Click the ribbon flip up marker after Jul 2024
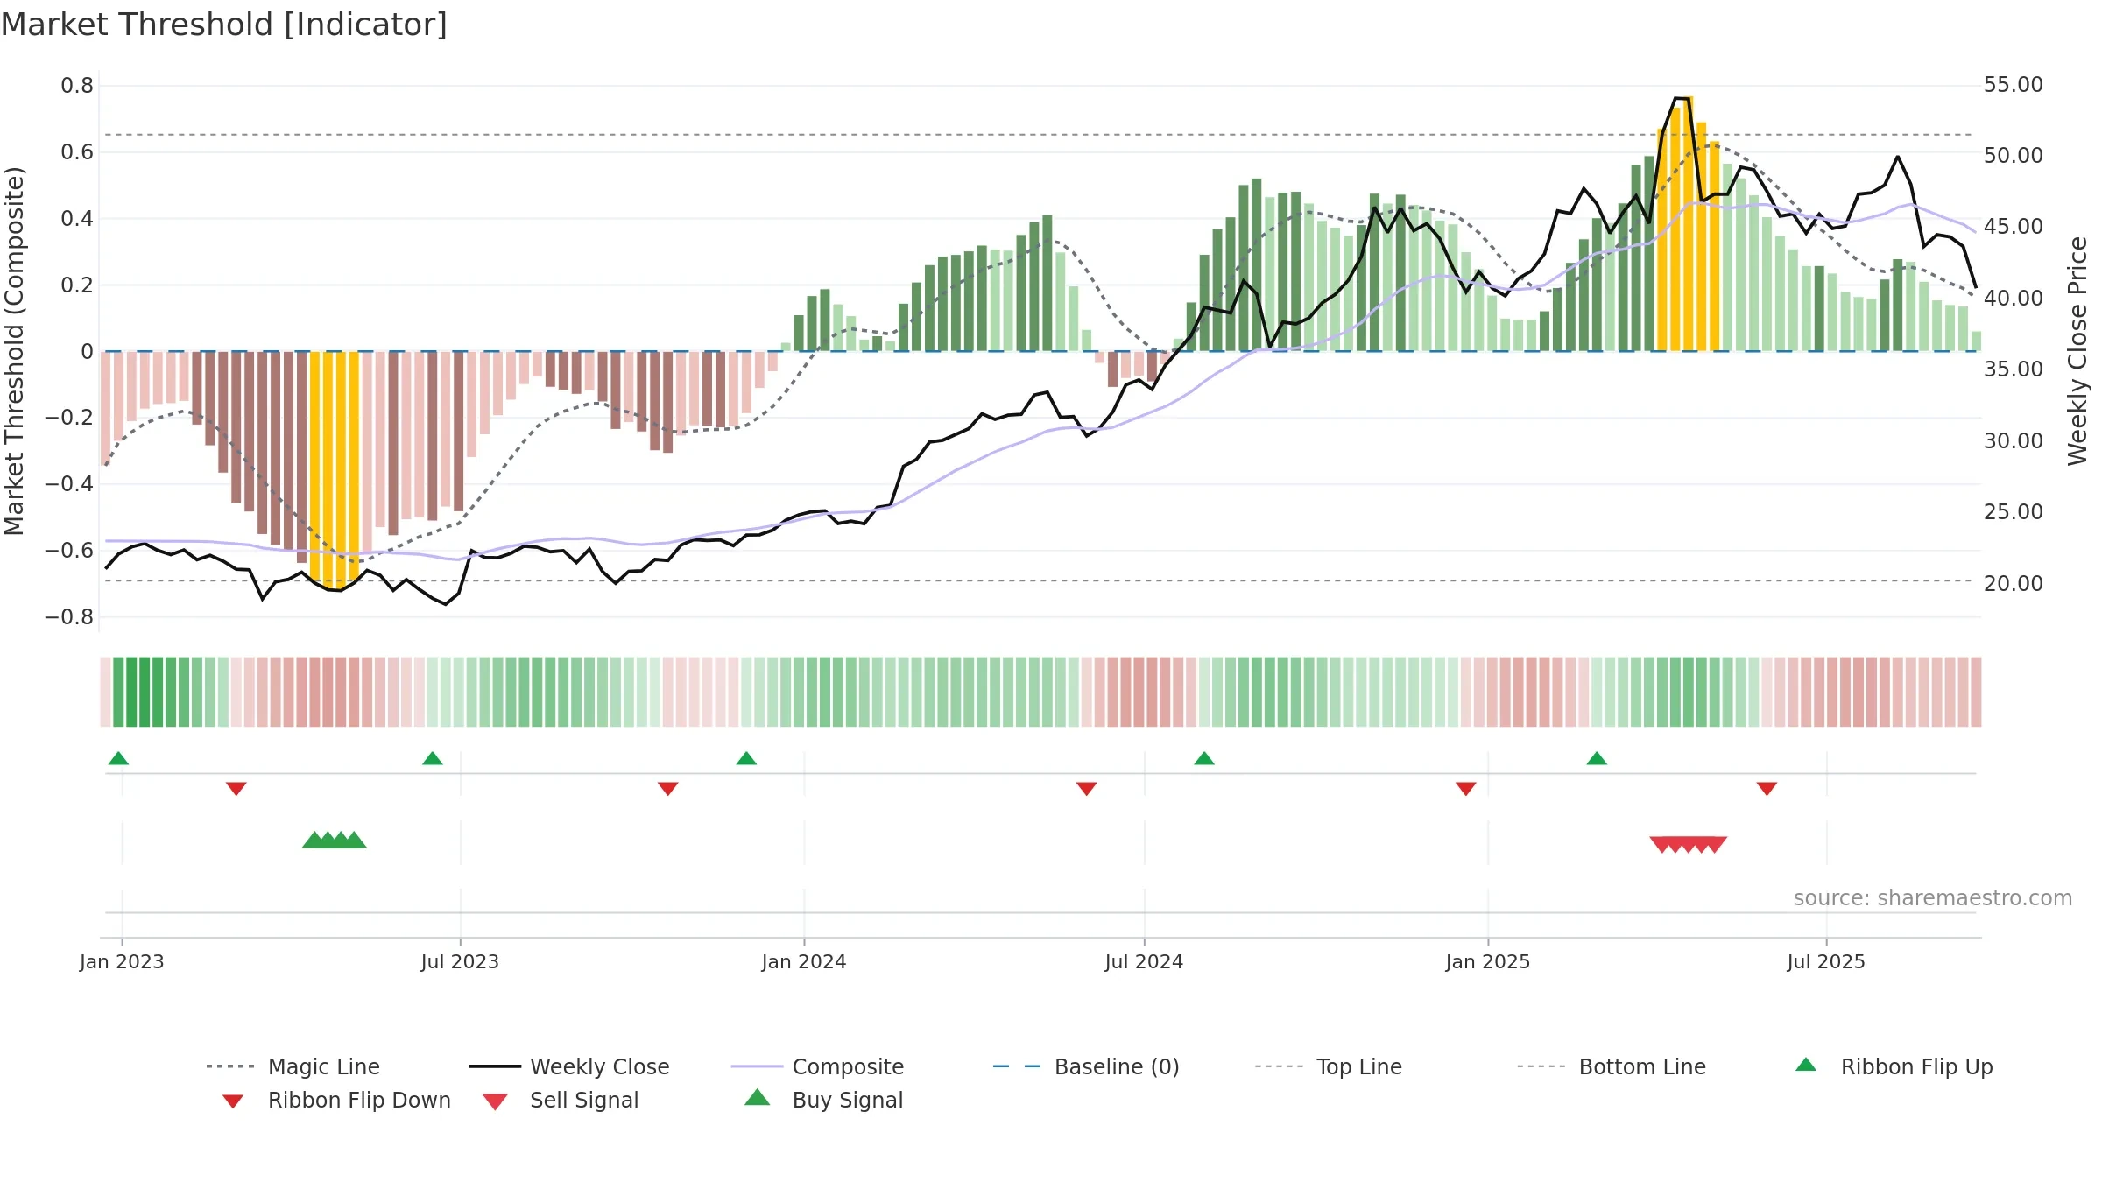Screen dimensions: 2102x1182 coord(1204,758)
